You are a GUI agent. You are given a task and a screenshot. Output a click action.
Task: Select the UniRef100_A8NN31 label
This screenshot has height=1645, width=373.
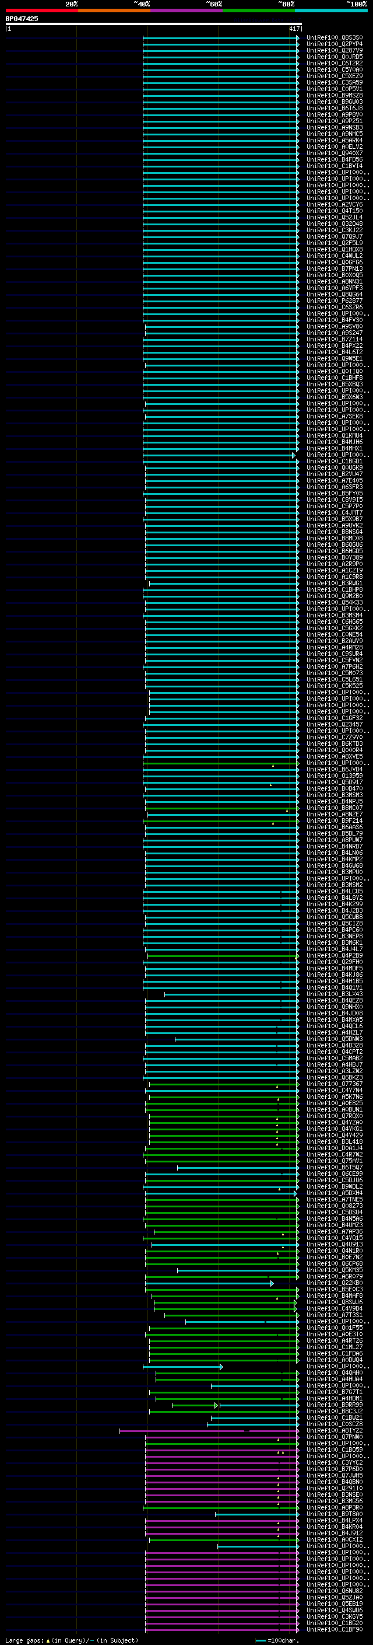click(334, 282)
